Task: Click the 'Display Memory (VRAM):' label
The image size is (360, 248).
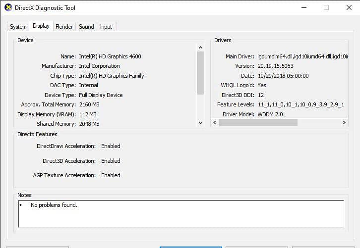Action: coord(47,114)
